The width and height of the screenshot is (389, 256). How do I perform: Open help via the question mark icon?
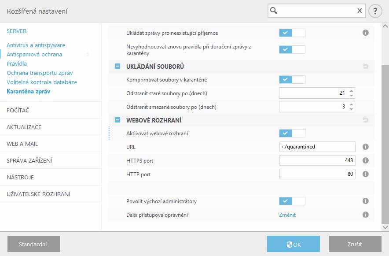375,11
